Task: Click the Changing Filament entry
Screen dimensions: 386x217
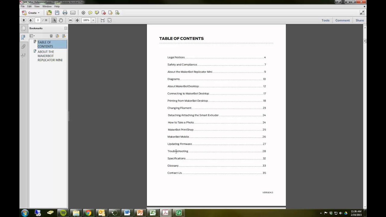Action: [179, 108]
